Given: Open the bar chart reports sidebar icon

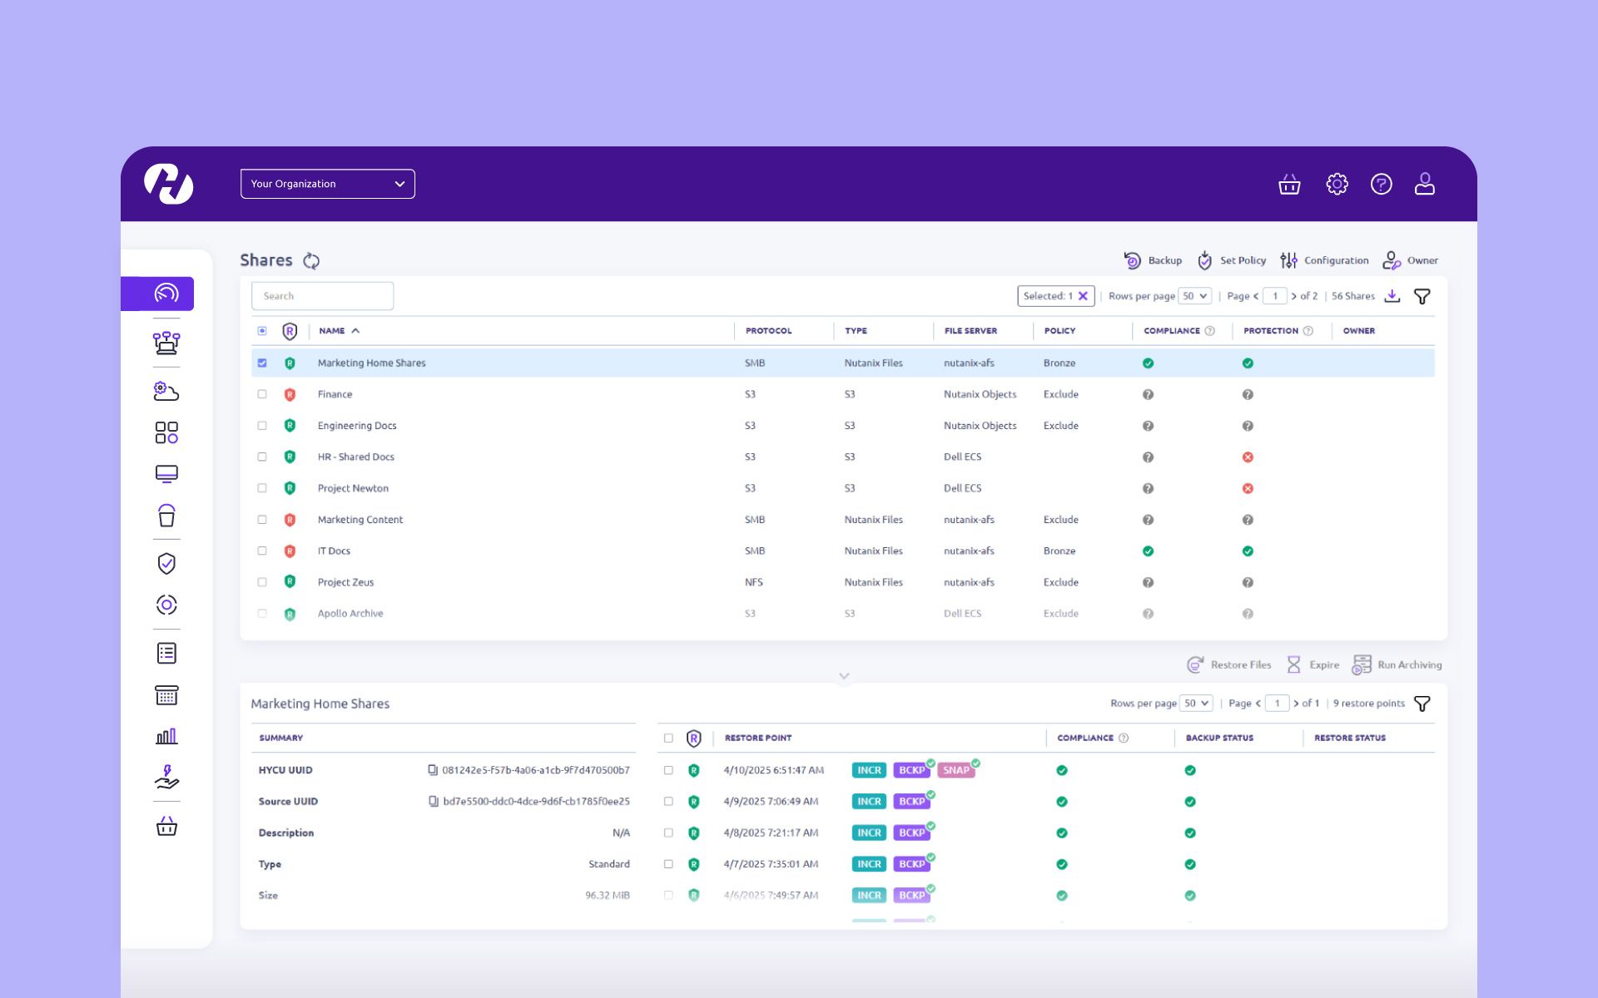Looking at the screenshot, I should 166,736.
